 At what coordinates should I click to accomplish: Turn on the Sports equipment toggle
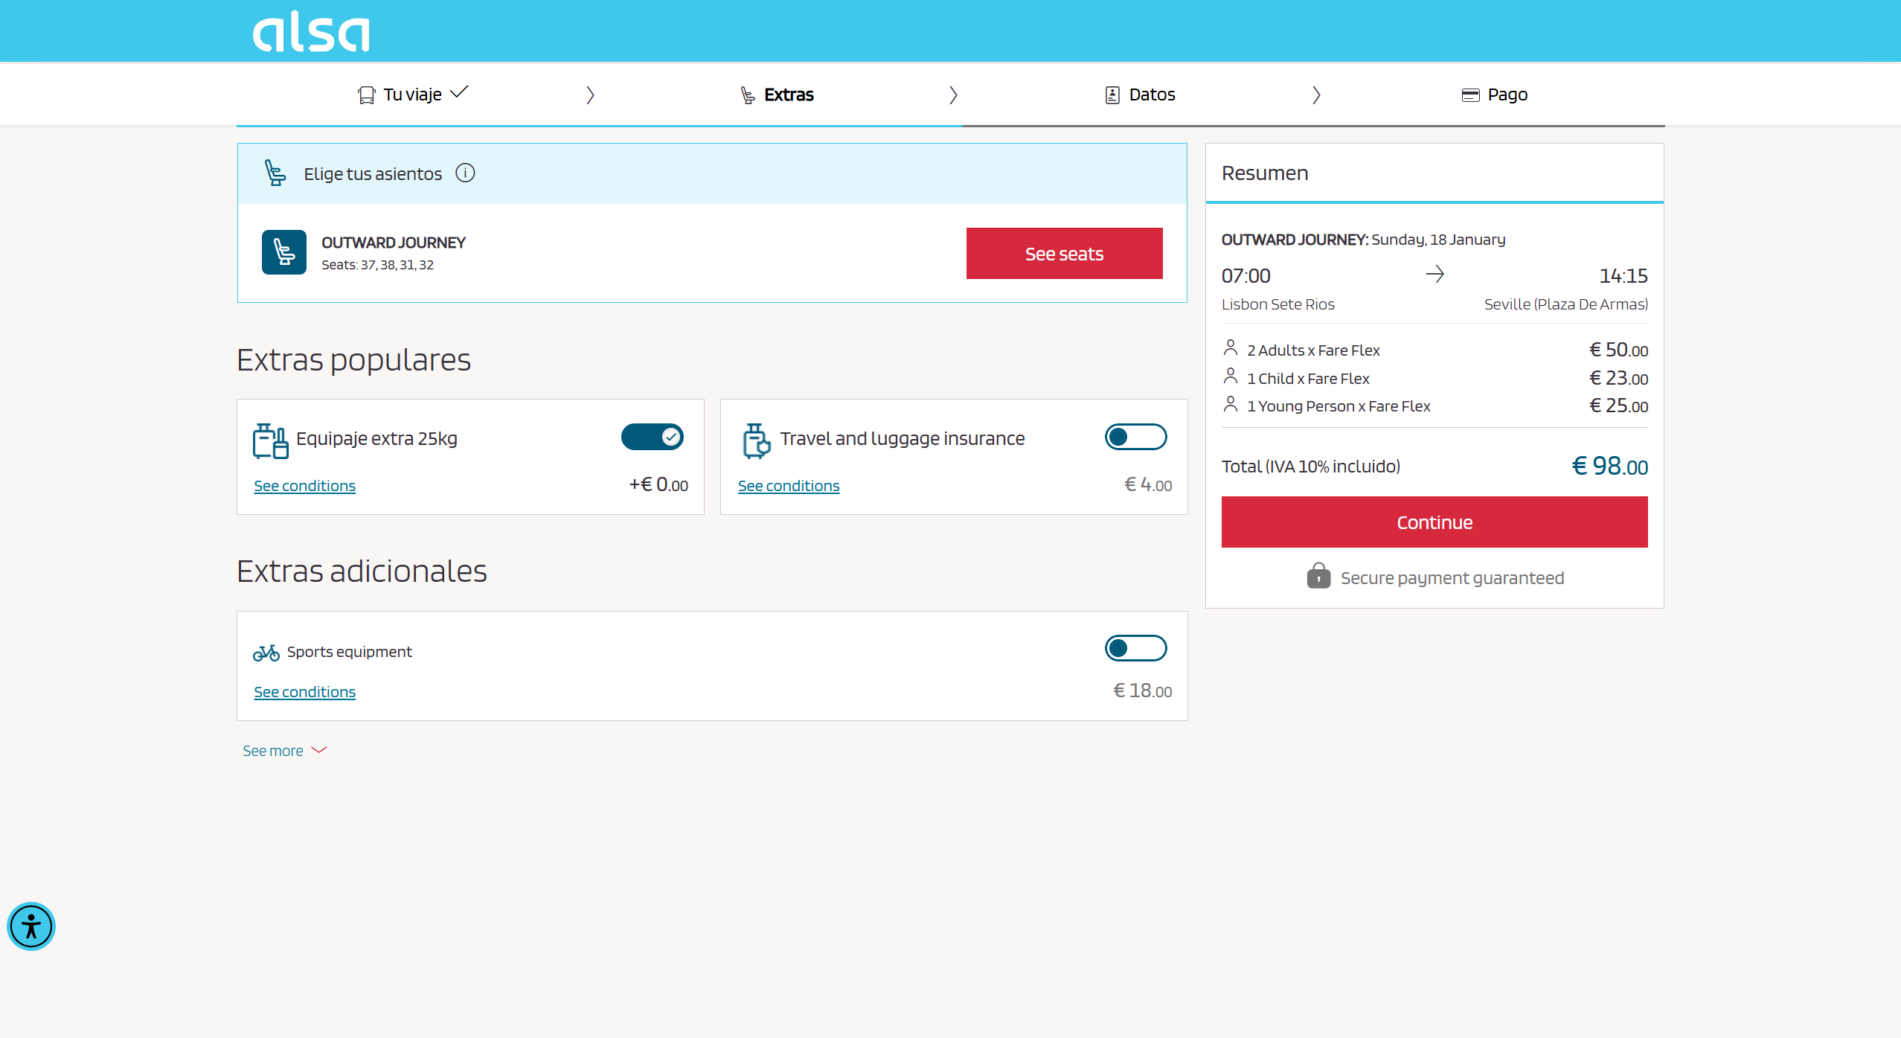click(x=1135, y=648)
